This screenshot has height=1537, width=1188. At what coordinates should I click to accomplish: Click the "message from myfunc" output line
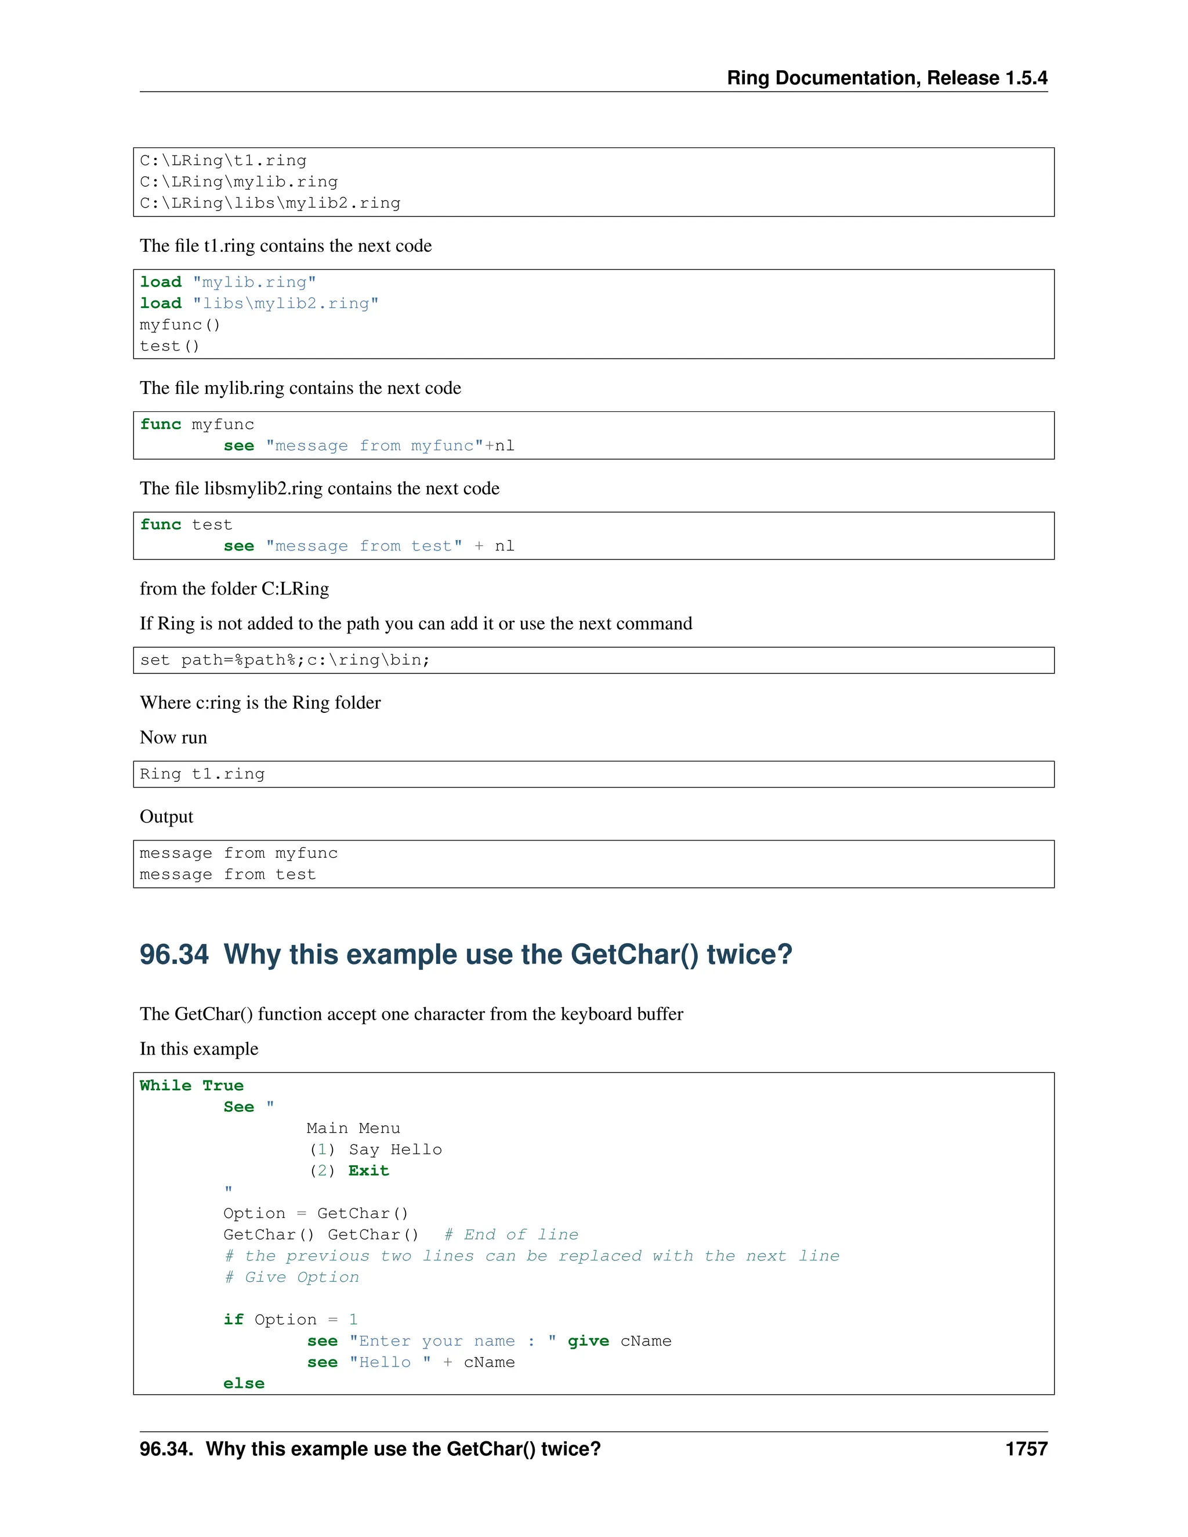pyautogui.click(x=238, y=853)
